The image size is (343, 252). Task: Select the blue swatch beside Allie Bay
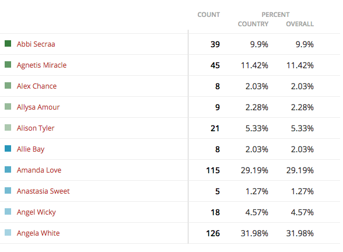coord(8,149)
